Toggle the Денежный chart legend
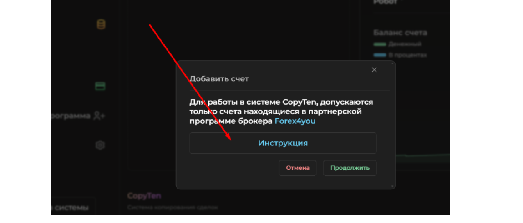This screenshot has height=223, width=523. click(x=397, y=44)
